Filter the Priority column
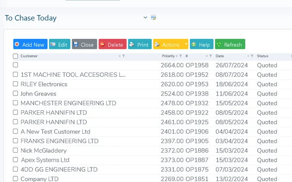The width and height of the screenshot is (292, 182). click(180, 56)
